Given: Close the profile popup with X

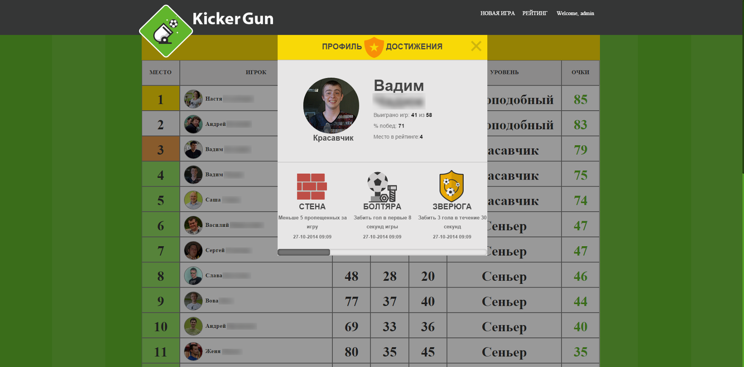Looking at the screenshot, I should [x=476, y=46].
